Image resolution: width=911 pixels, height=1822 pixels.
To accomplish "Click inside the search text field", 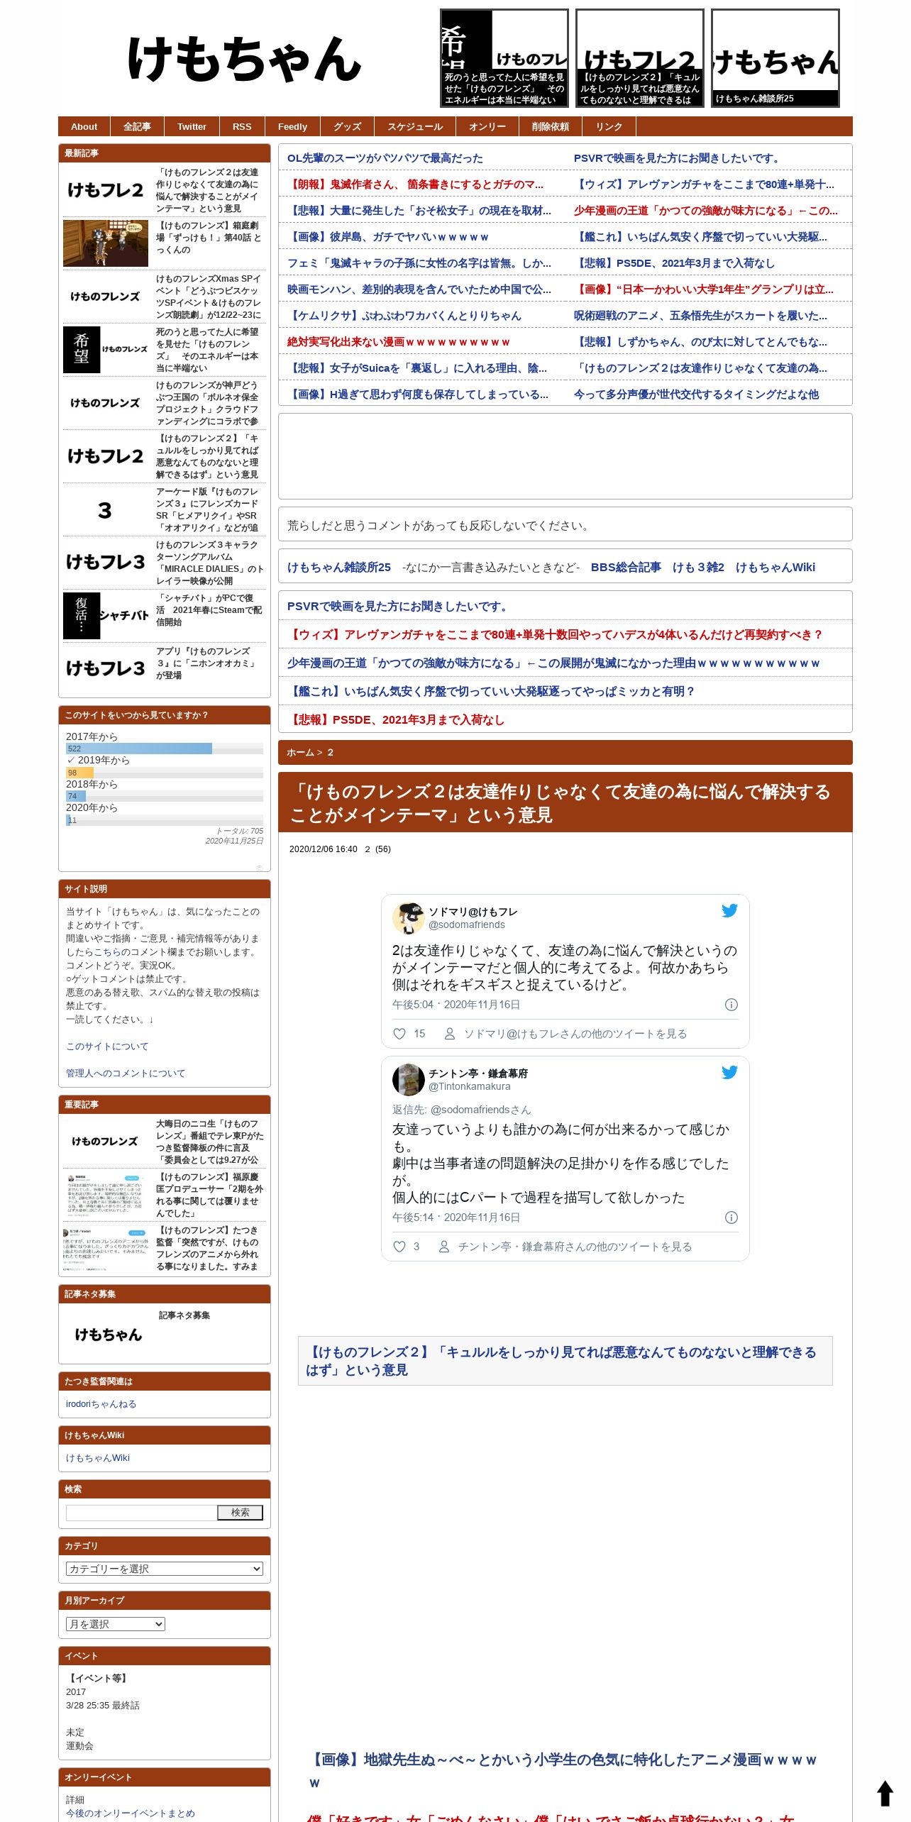I will [141, 1513].
